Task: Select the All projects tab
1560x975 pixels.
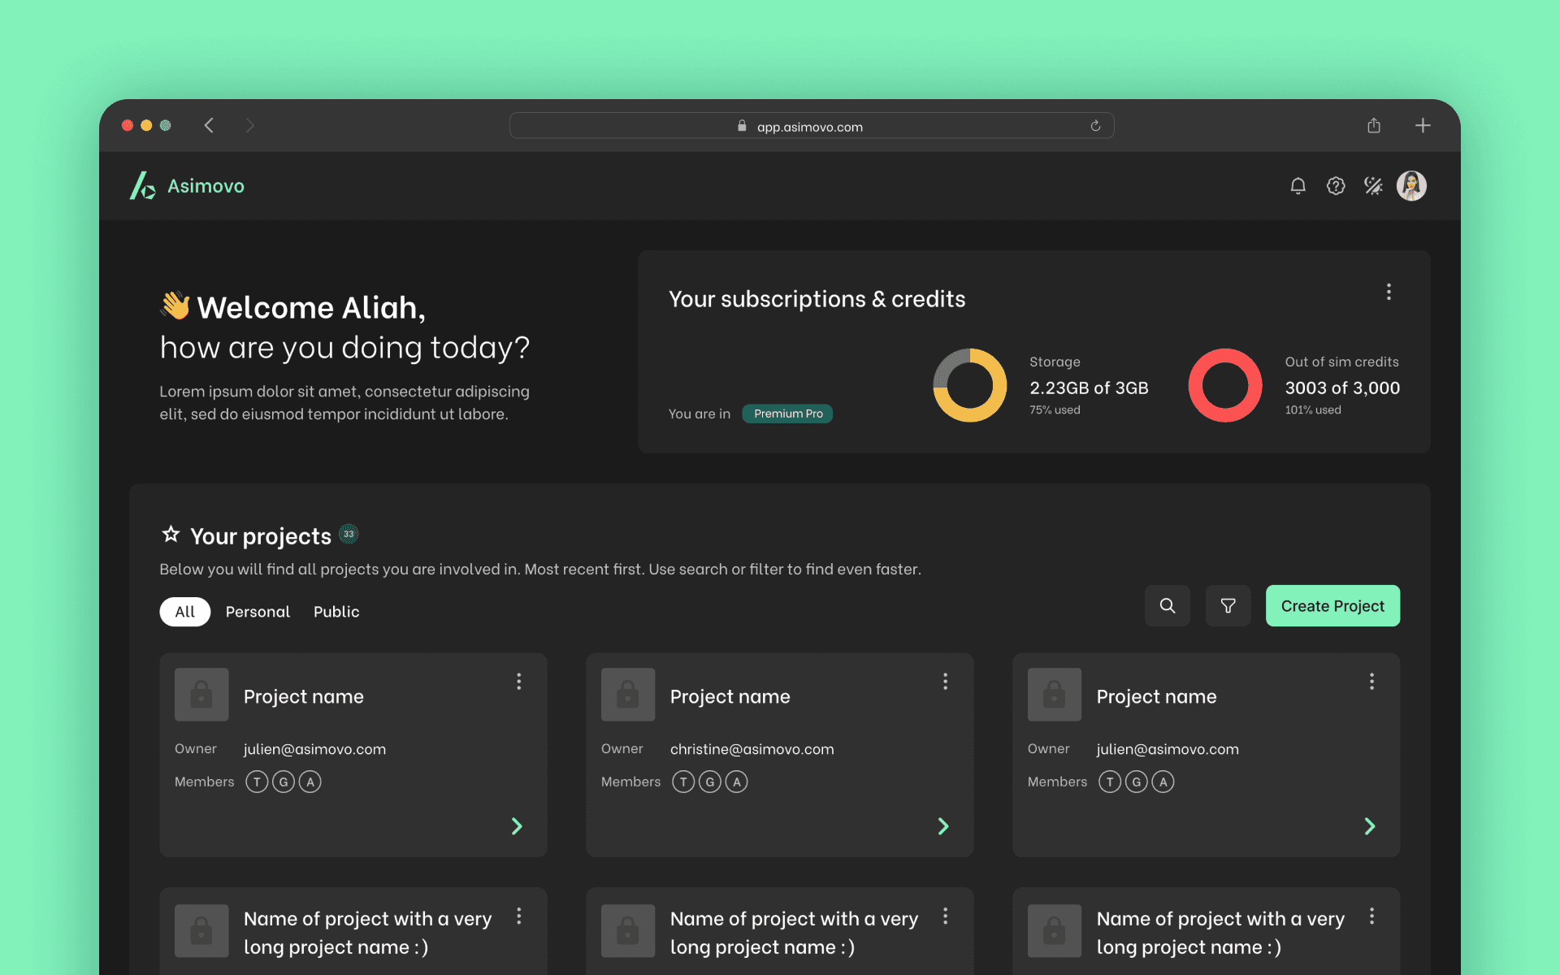Action: (185, 612)
